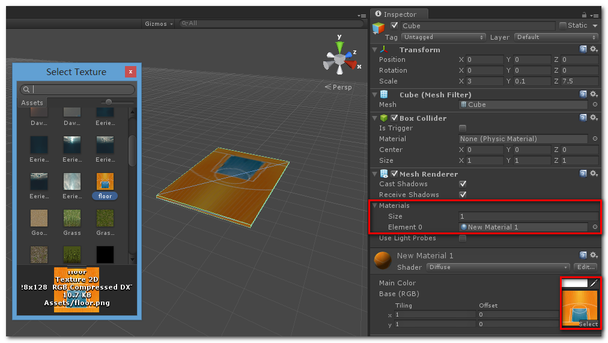The height and width of the screenshot is (343, 608).
Task: Toggle the Static checkbox
Action: click(x=562, y=26)
